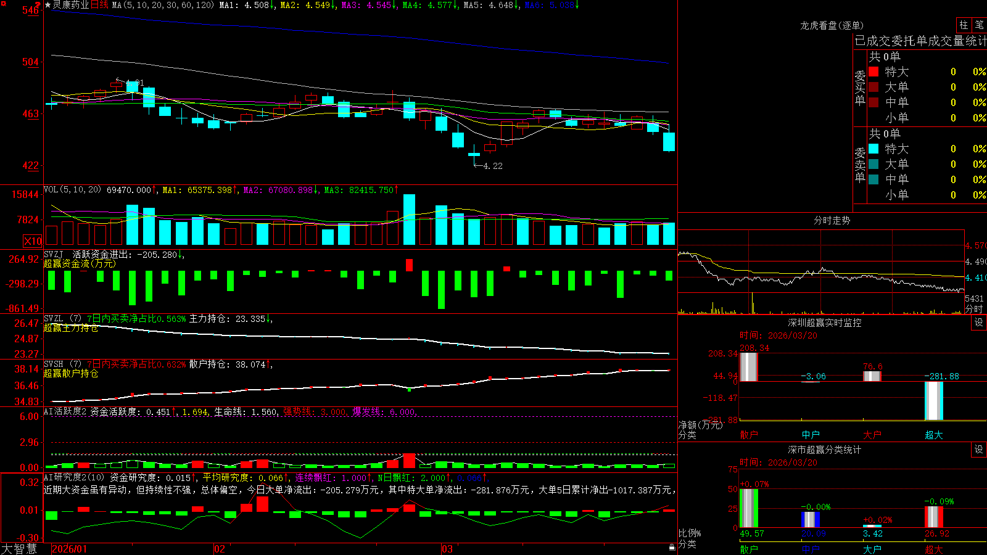Click the AI活跃度2 indicator name
Image resolution: width=987 pixels, height=555 pixels.
(65, 412)
